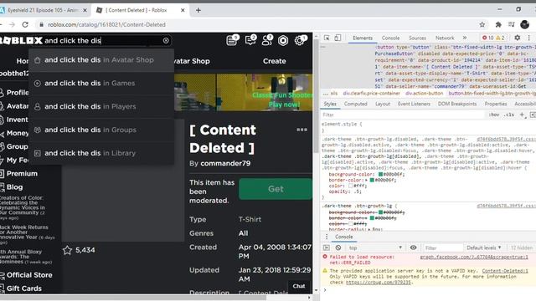
Task: Activate DevTools inspect element picker
Action: click(x=327, y=38)
